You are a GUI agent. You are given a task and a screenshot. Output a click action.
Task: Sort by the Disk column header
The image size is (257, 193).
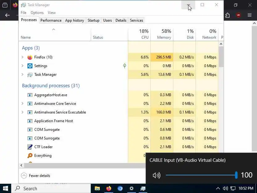[184, 34]
